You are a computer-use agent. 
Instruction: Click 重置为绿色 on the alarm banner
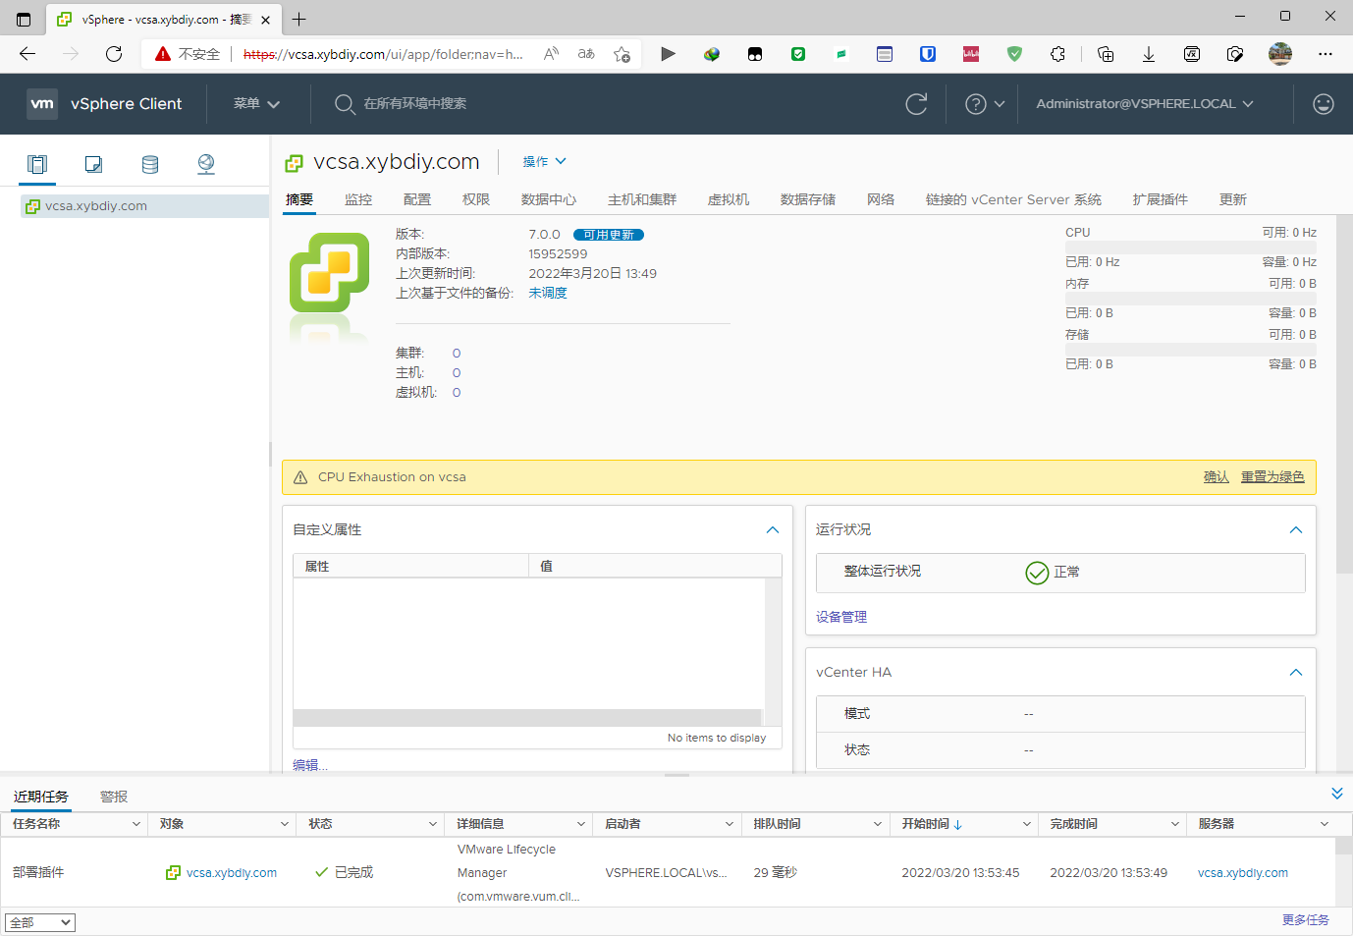coord(1272,476)
